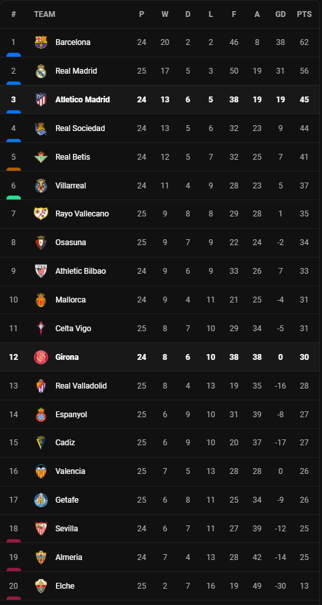The image size is (322, 605).
Task: Click the Real Madrid club crest
Action: [x=41, y=71]
